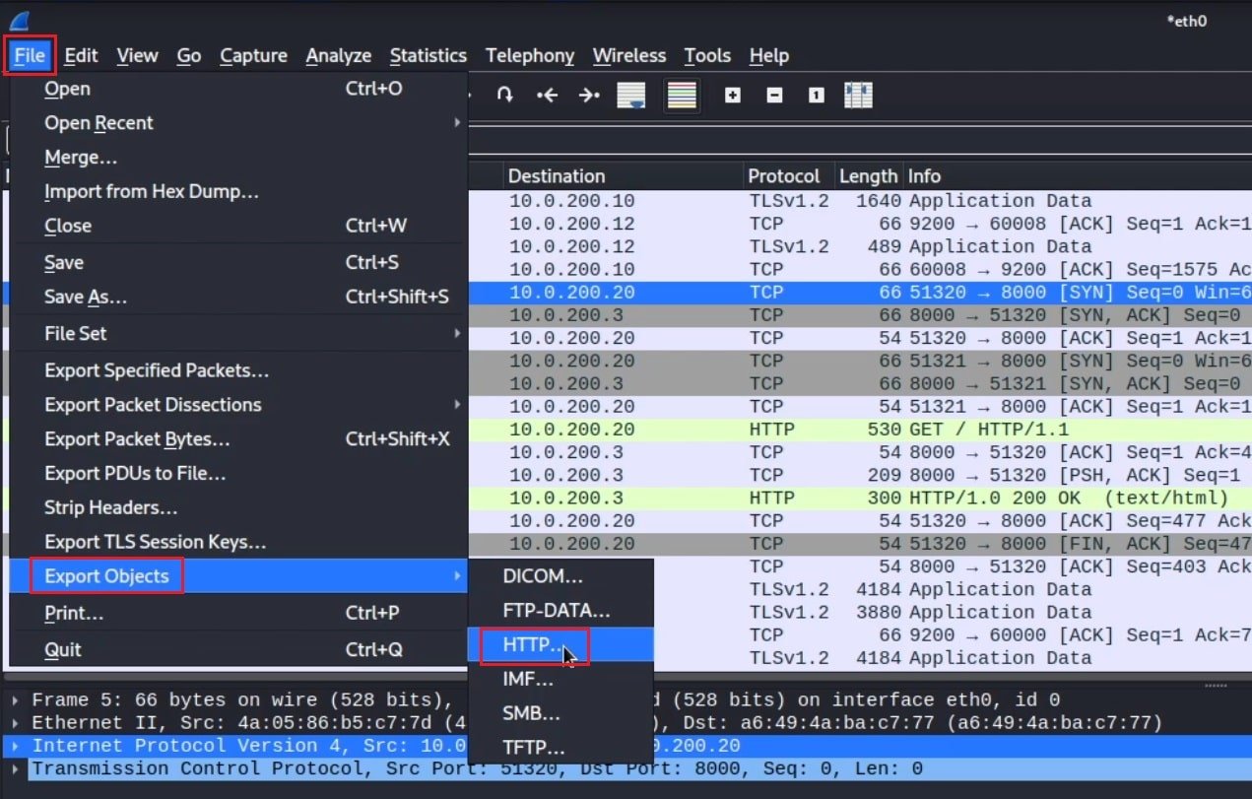The width and height of the screenshot is (1252, 799).
Task: Select the 51320 → 8000 [FIN, ACK] row
Action: [x=860, y=544]
